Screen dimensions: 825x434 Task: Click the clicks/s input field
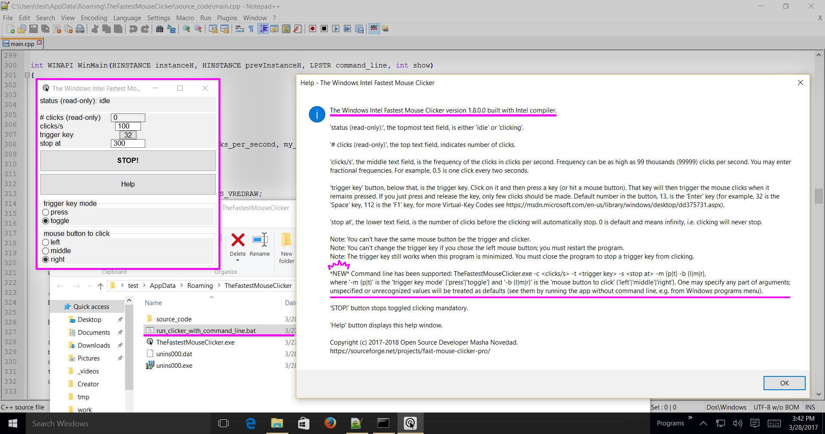pos(128,126)
